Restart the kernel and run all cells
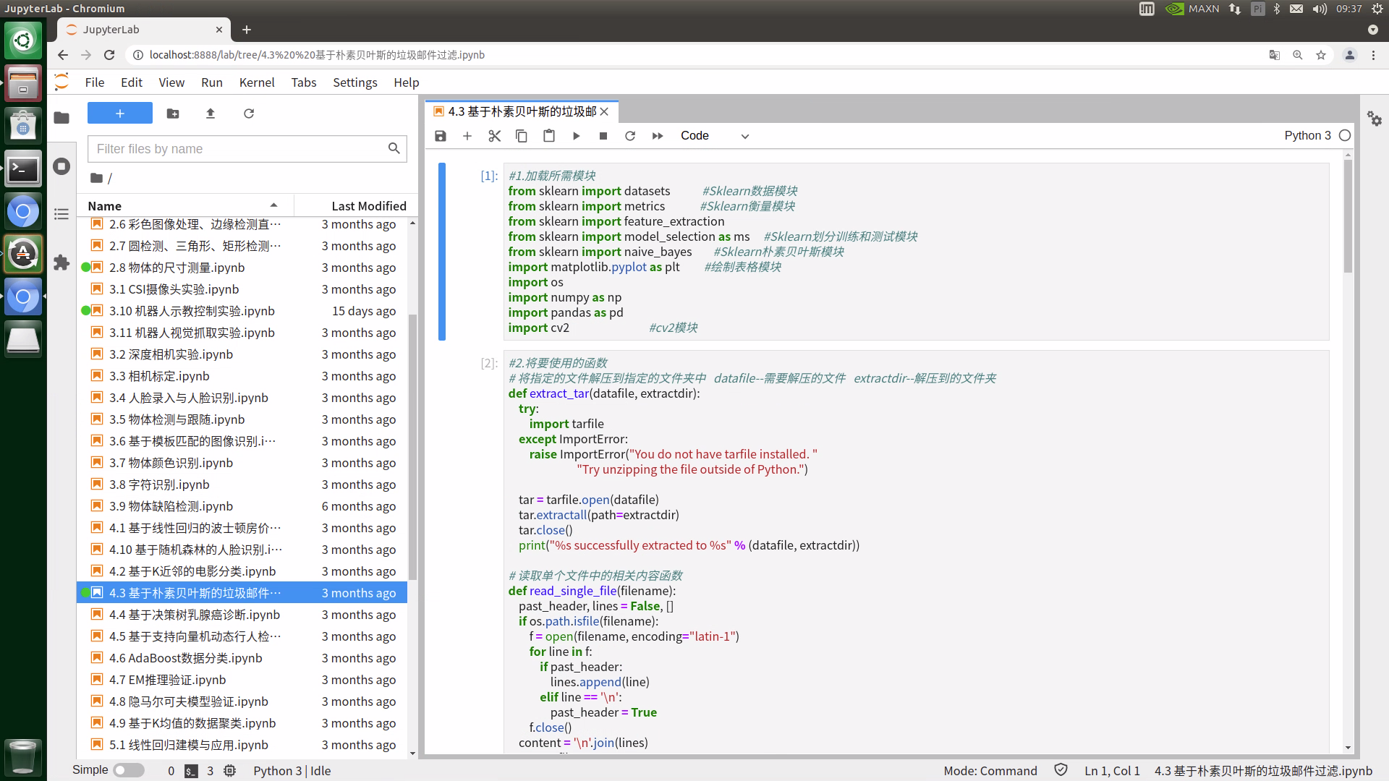The image size is (1389, 781). [657, 136]
